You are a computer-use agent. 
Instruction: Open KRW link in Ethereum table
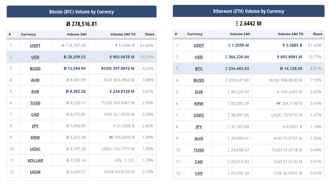199,103
